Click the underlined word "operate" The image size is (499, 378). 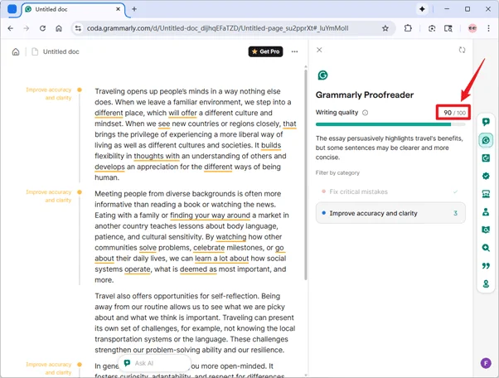click(x=137, y=269)
